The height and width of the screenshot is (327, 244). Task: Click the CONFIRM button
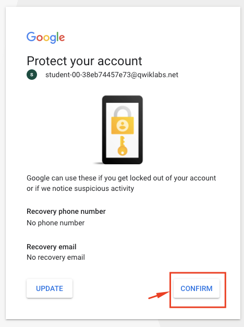point(197,288)
